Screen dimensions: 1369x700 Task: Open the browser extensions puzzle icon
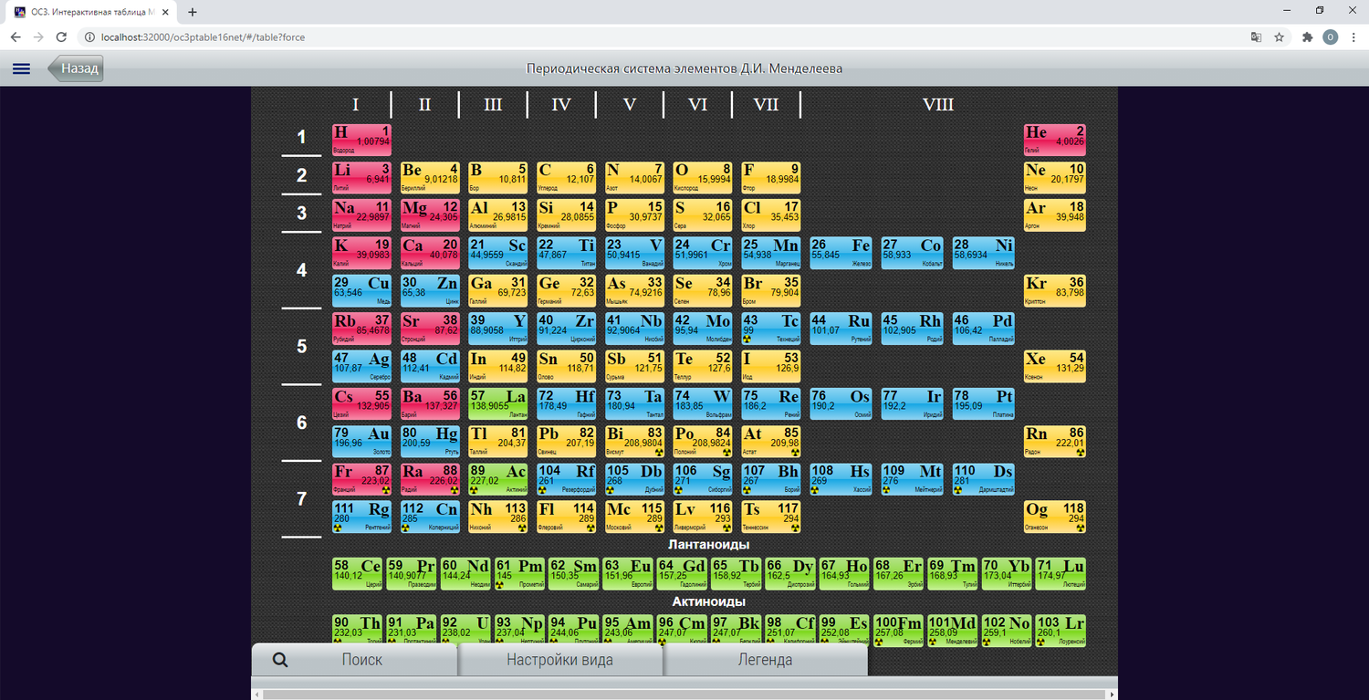click(1307, 37)
